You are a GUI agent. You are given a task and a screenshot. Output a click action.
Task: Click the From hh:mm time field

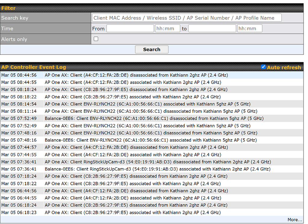[168, 29]
